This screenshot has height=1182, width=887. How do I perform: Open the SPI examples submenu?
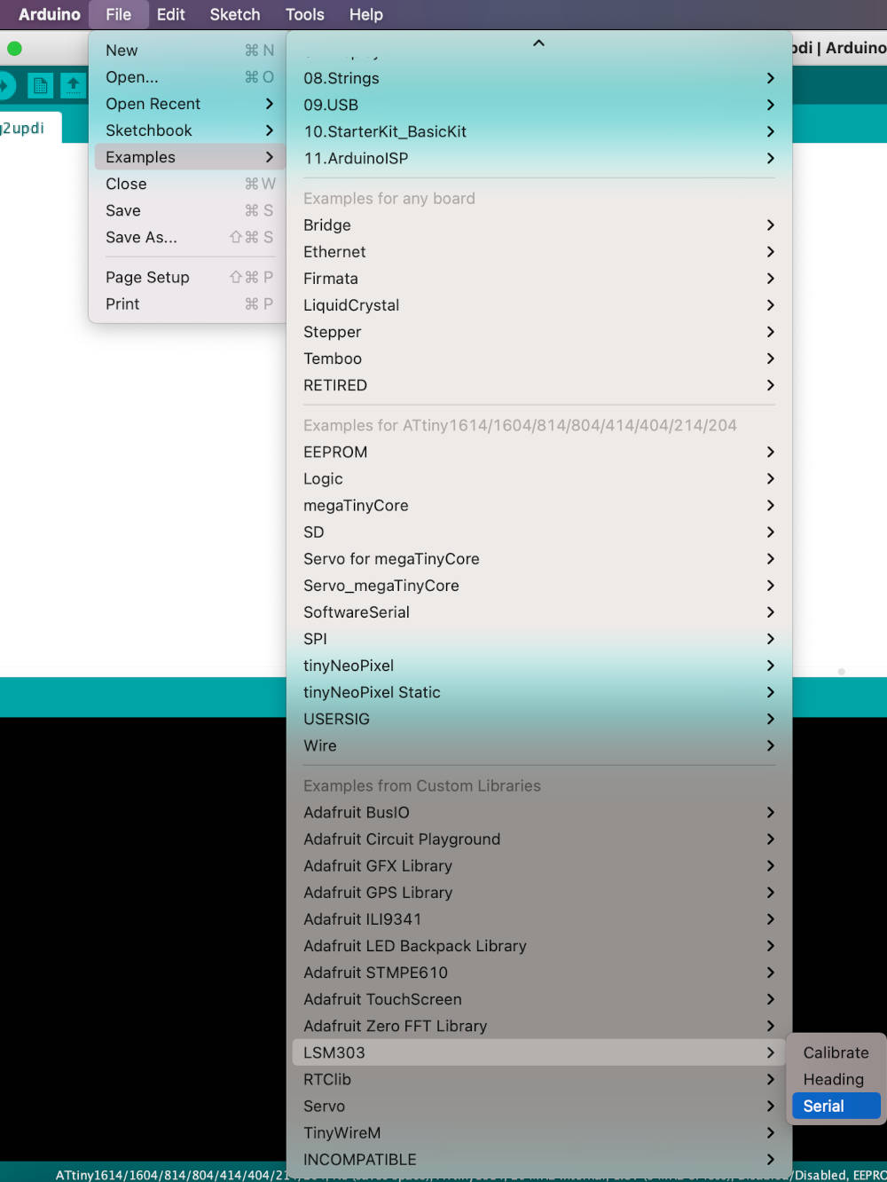pyautogui.click(x=538, y=638)
